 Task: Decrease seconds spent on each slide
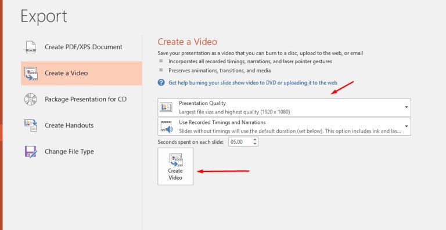coord(255,144)
